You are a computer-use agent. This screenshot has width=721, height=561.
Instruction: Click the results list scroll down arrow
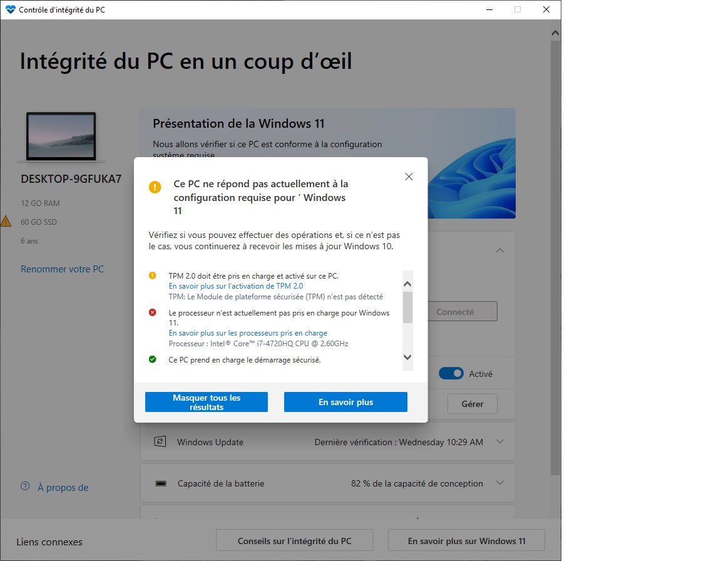click(x=407, y=358)
